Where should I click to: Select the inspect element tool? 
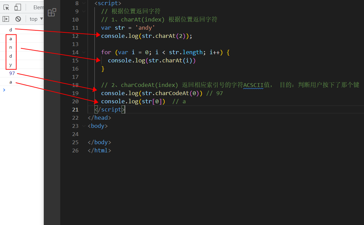[5, 7]
